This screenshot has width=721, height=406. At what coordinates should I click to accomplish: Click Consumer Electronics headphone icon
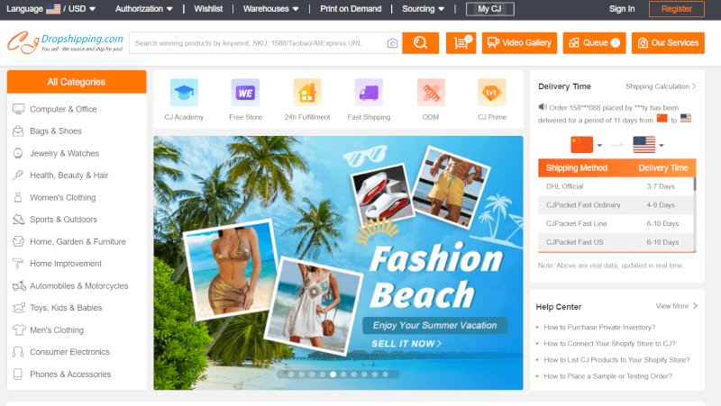[x=18, y=352]
